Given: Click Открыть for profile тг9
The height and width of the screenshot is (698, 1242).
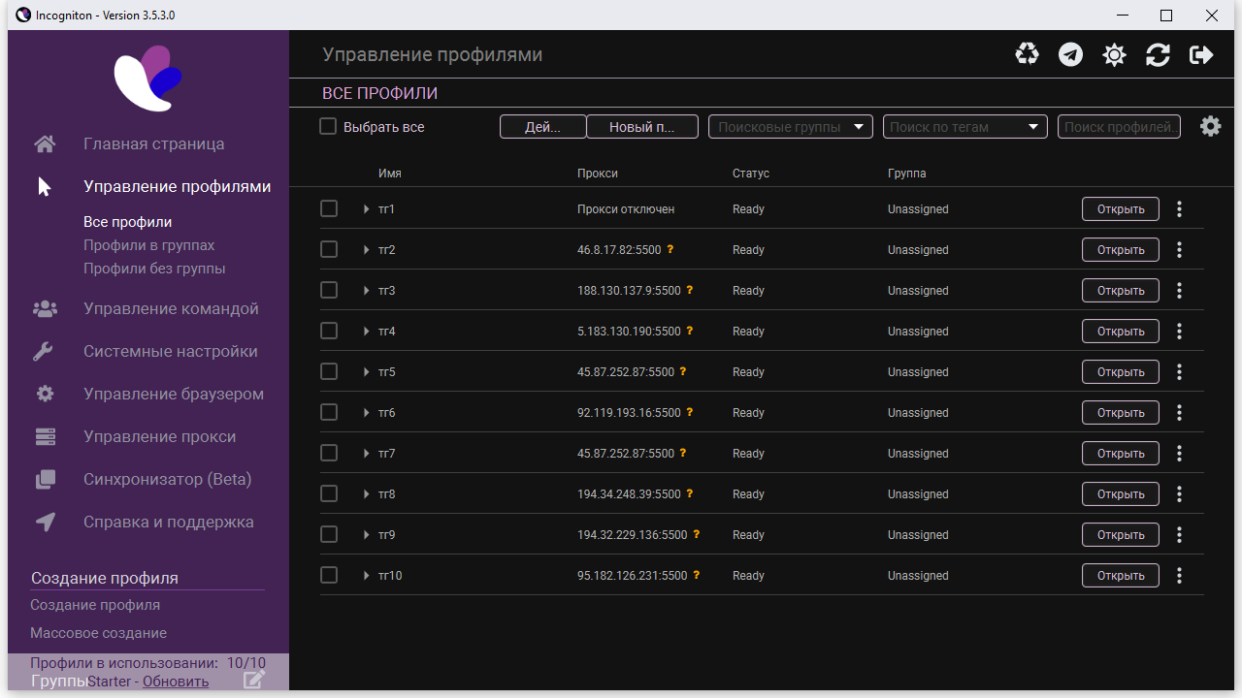Looking at the screenshot, I should [x=1121, y=534].
